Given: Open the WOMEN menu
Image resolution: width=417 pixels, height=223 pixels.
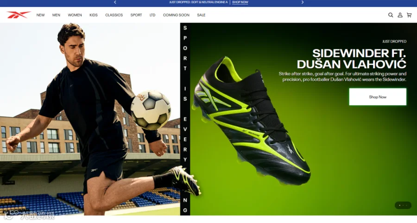Looking at the screenshot, I should (75, 15).
